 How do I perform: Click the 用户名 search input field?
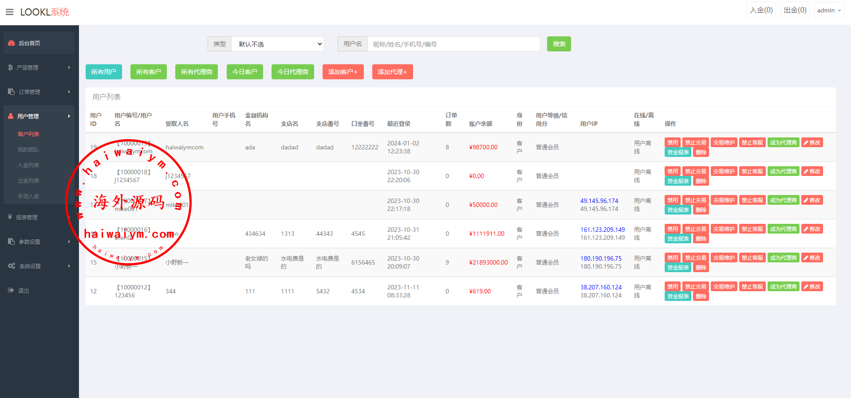click(x=453, y=44)
